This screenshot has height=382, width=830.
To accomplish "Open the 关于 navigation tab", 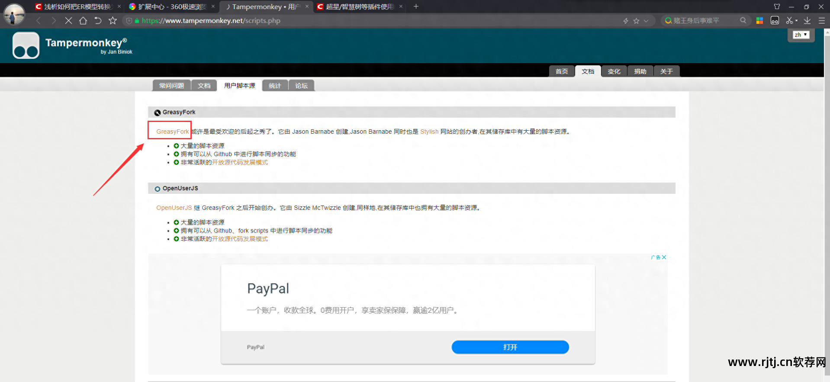I will [666, 71].
